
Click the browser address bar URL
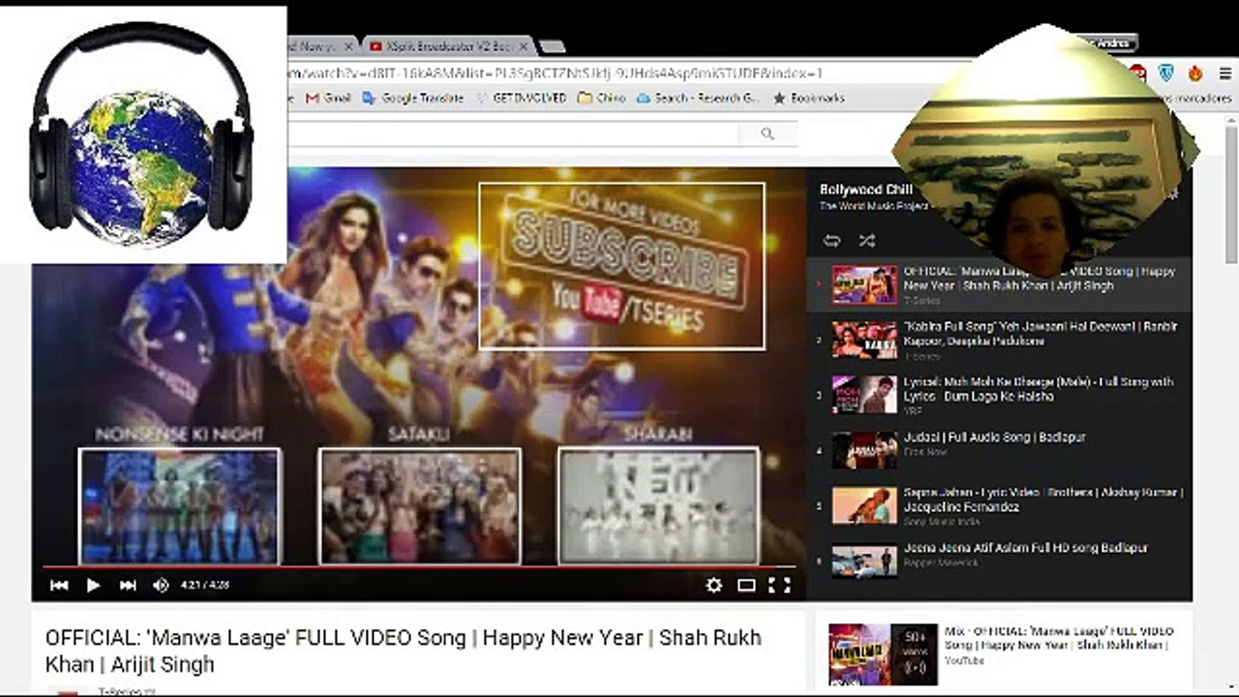555,74
